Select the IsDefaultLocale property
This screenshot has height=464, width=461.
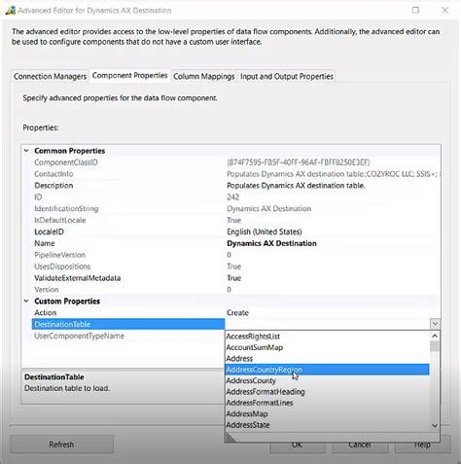[x=60, y=220]
